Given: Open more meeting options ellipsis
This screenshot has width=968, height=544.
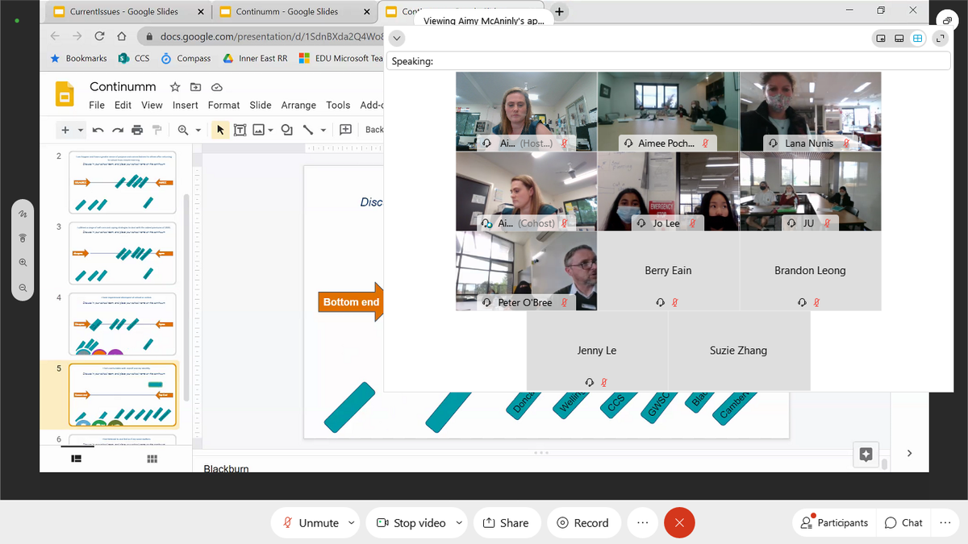Looking at the screenshot, I should pos(641,522).
